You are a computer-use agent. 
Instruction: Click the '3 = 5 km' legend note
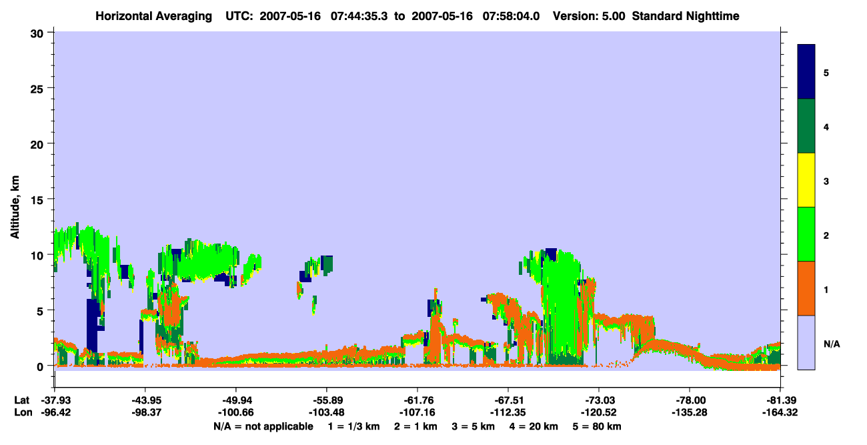click(474, 426)
